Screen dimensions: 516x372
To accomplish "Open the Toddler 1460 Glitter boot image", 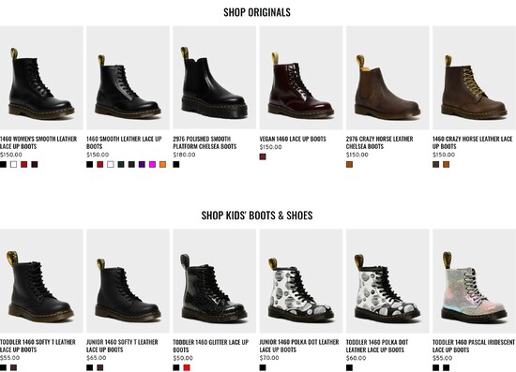I will click(x=215, y=281).
